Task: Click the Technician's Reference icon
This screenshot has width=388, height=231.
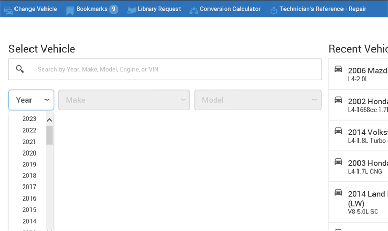Action: tap(274, 11)
